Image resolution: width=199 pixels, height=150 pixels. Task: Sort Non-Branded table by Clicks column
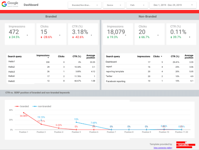pyautogui.click(x=157, y=56)
